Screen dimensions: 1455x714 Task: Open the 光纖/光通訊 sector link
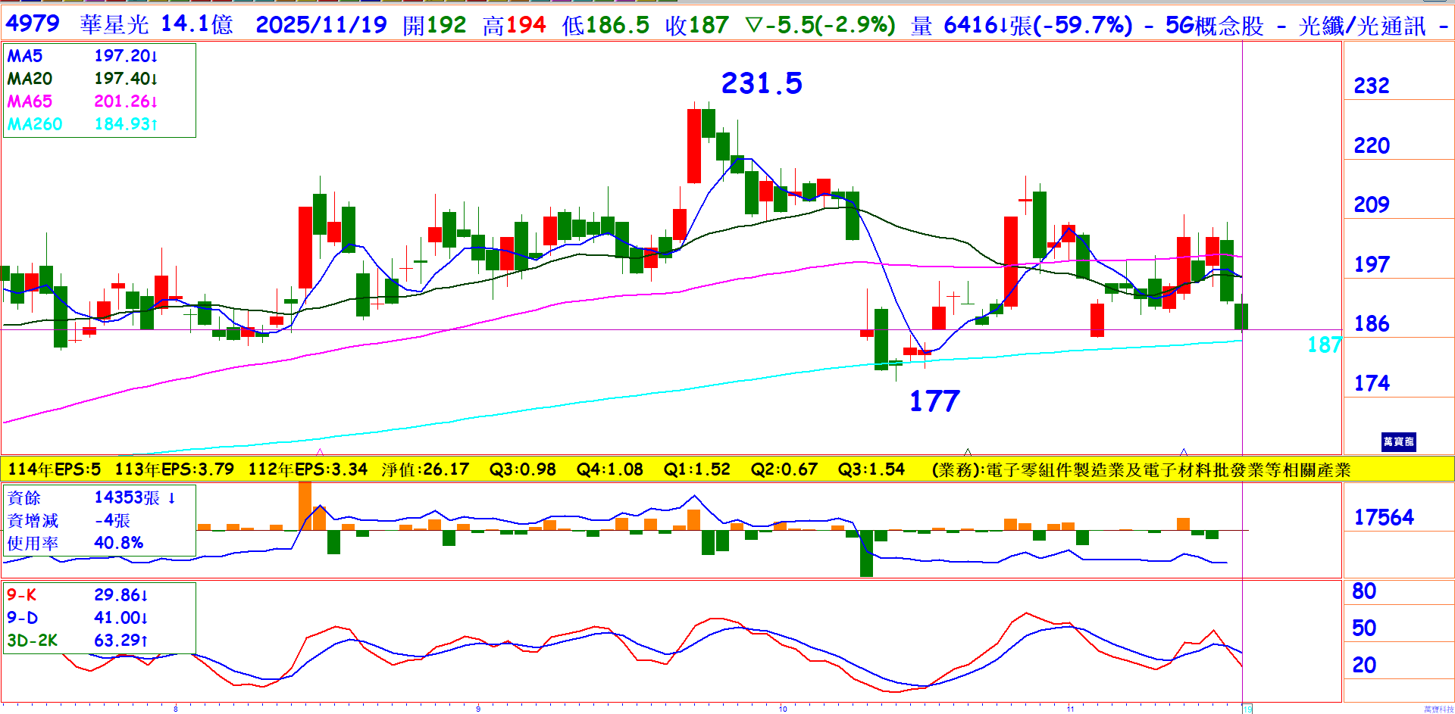click(x=1362, y=26)
